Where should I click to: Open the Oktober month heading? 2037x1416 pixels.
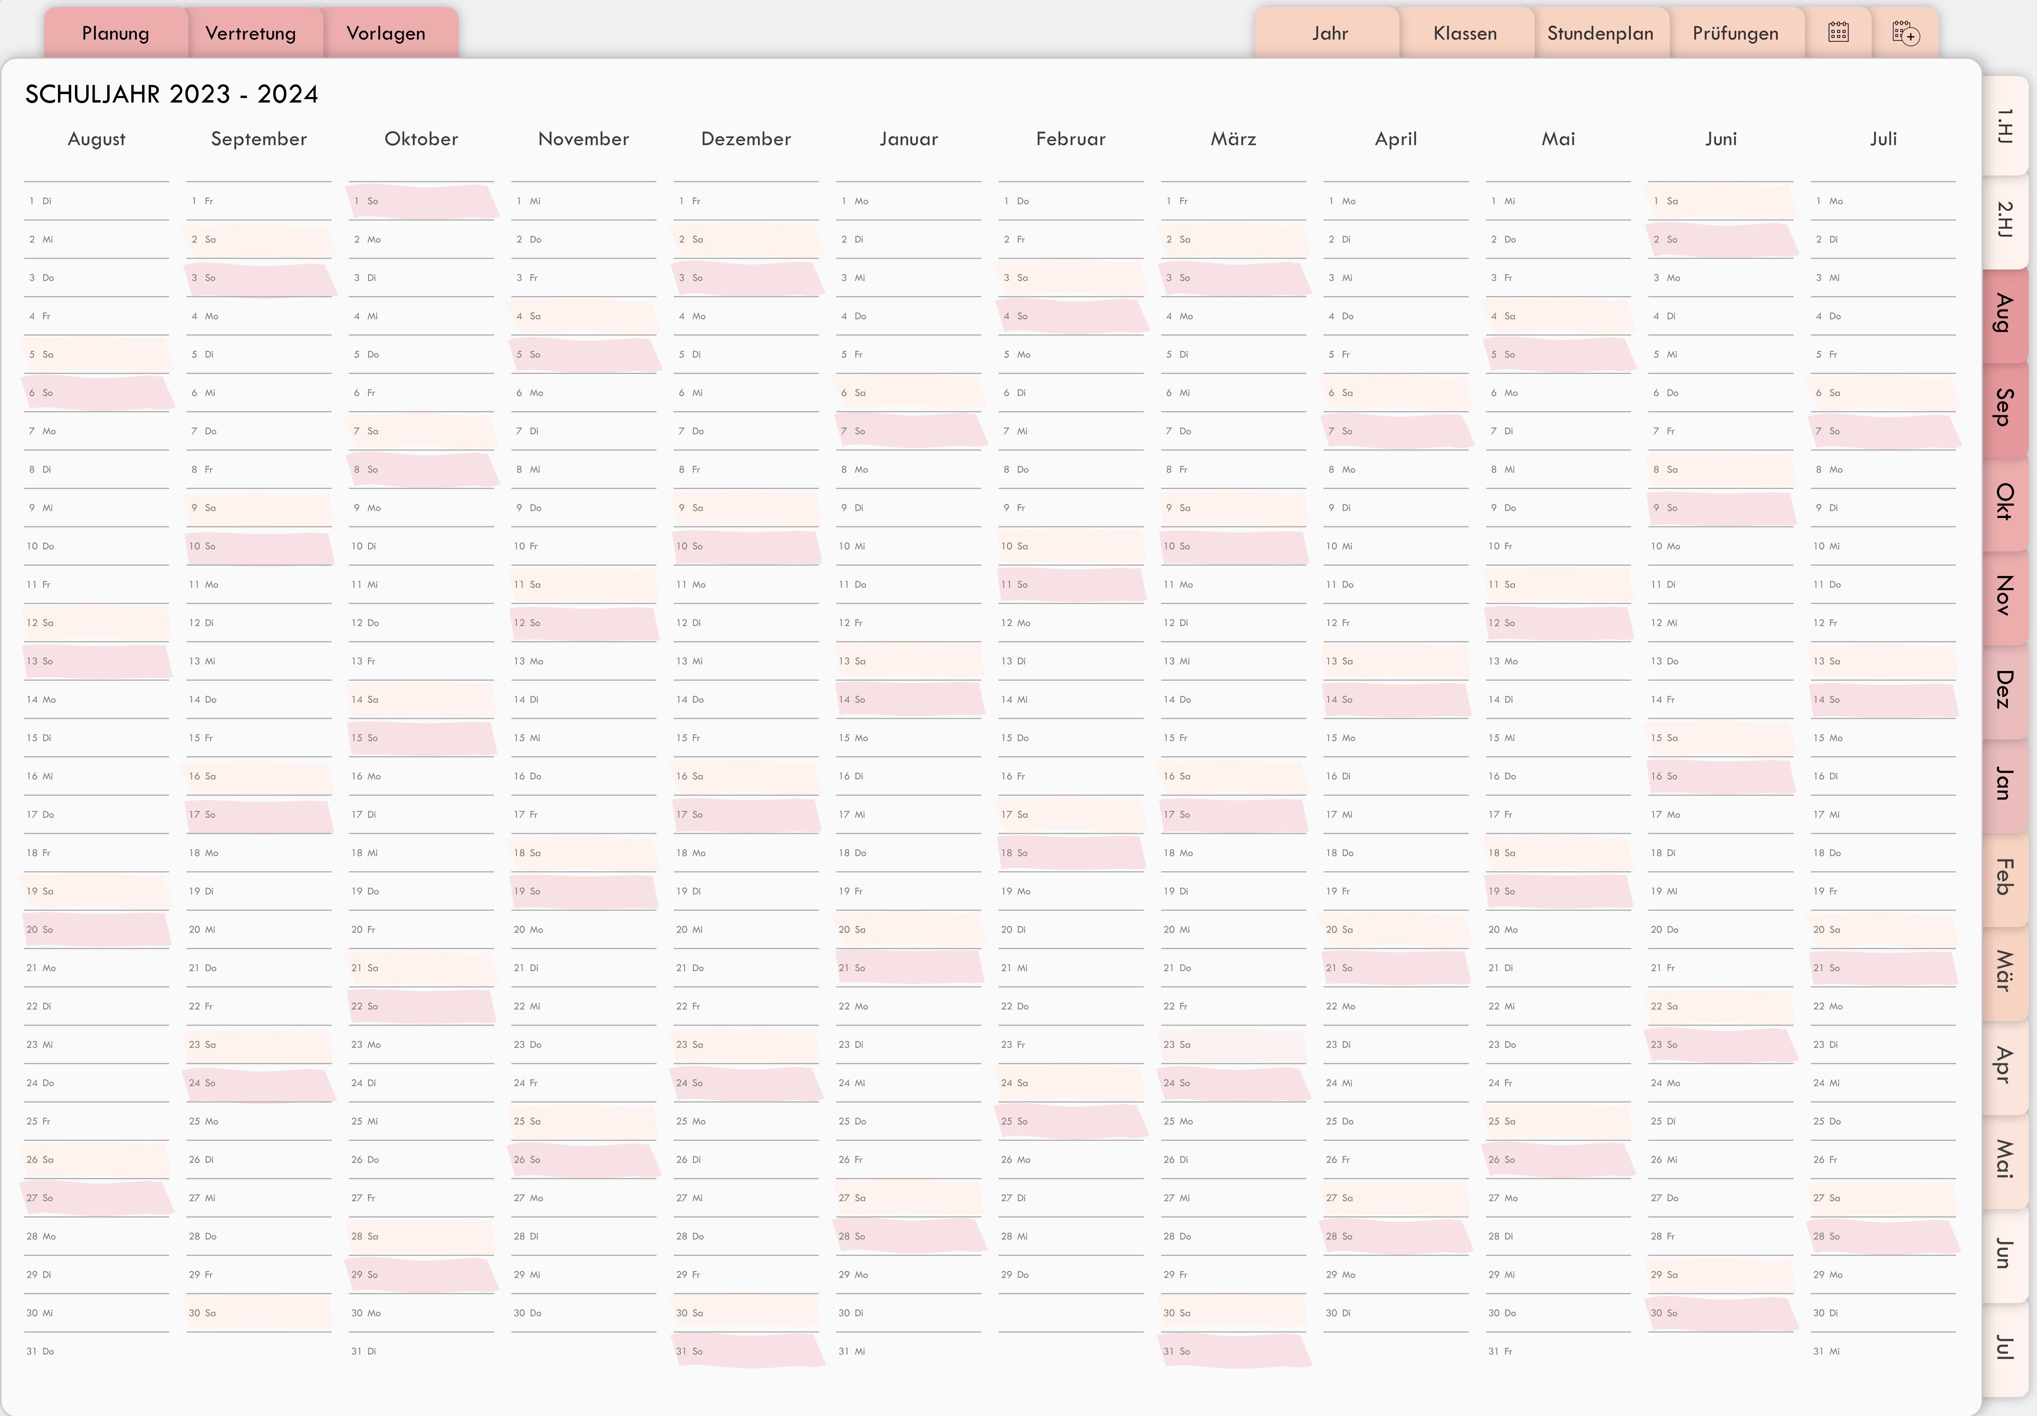(421, 139)
